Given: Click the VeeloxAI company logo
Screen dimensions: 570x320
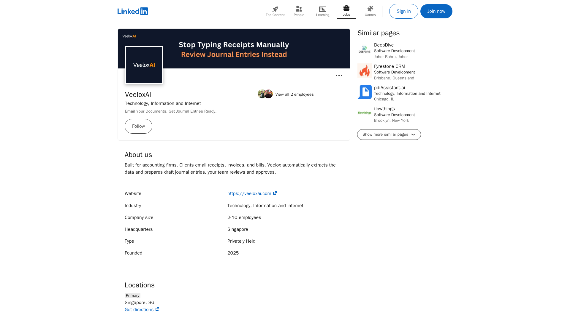Looking at the screenshot, I should pyautogui.click(x=144, y=65).
